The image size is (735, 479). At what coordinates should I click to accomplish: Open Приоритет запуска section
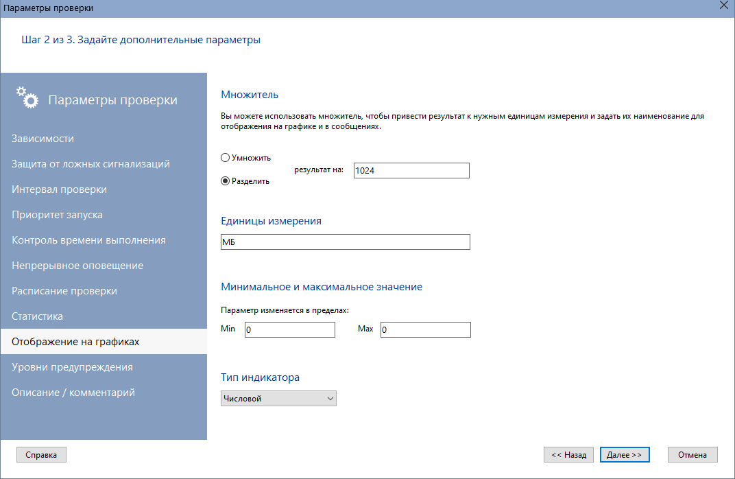pyautogui.click(x=104, y=214)
